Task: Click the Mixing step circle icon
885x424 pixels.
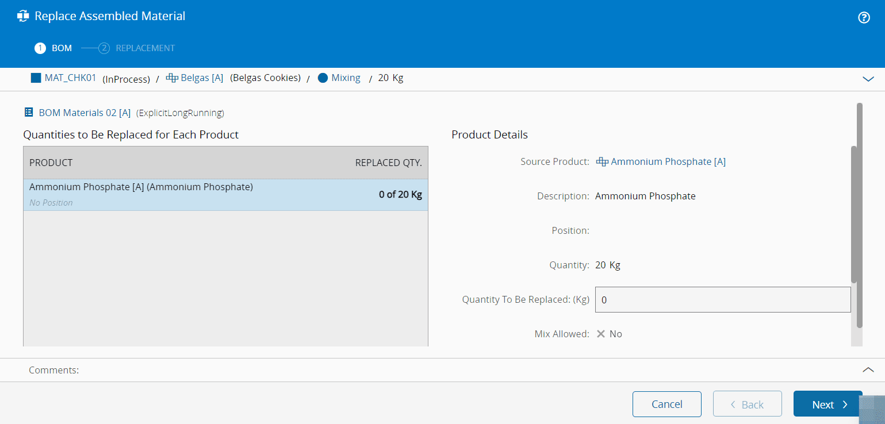Action: tap(323, 78)
